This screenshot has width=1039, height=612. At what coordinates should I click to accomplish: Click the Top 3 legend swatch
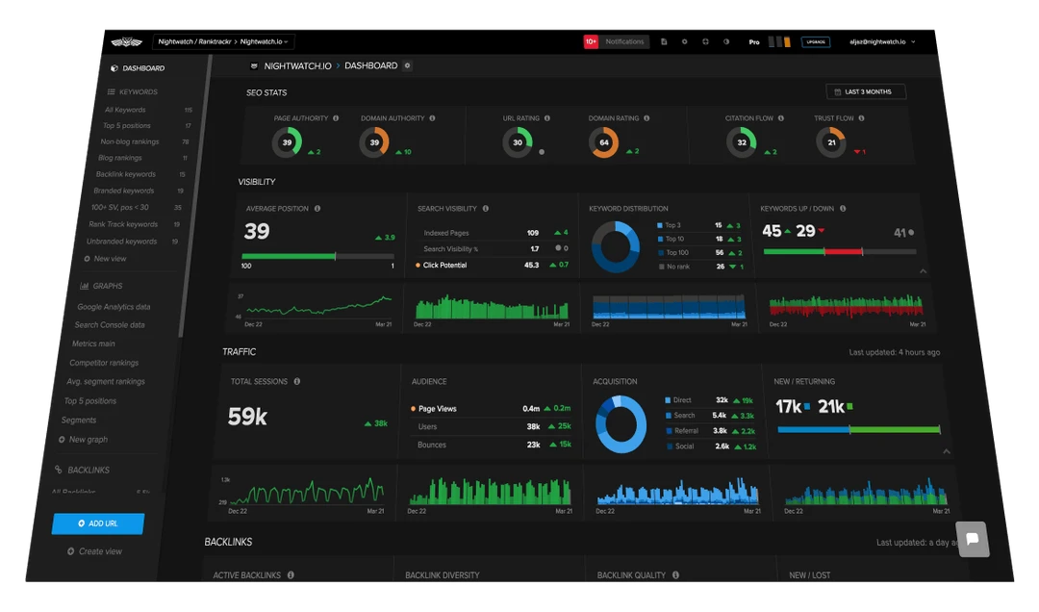click(x=660, y=226)
